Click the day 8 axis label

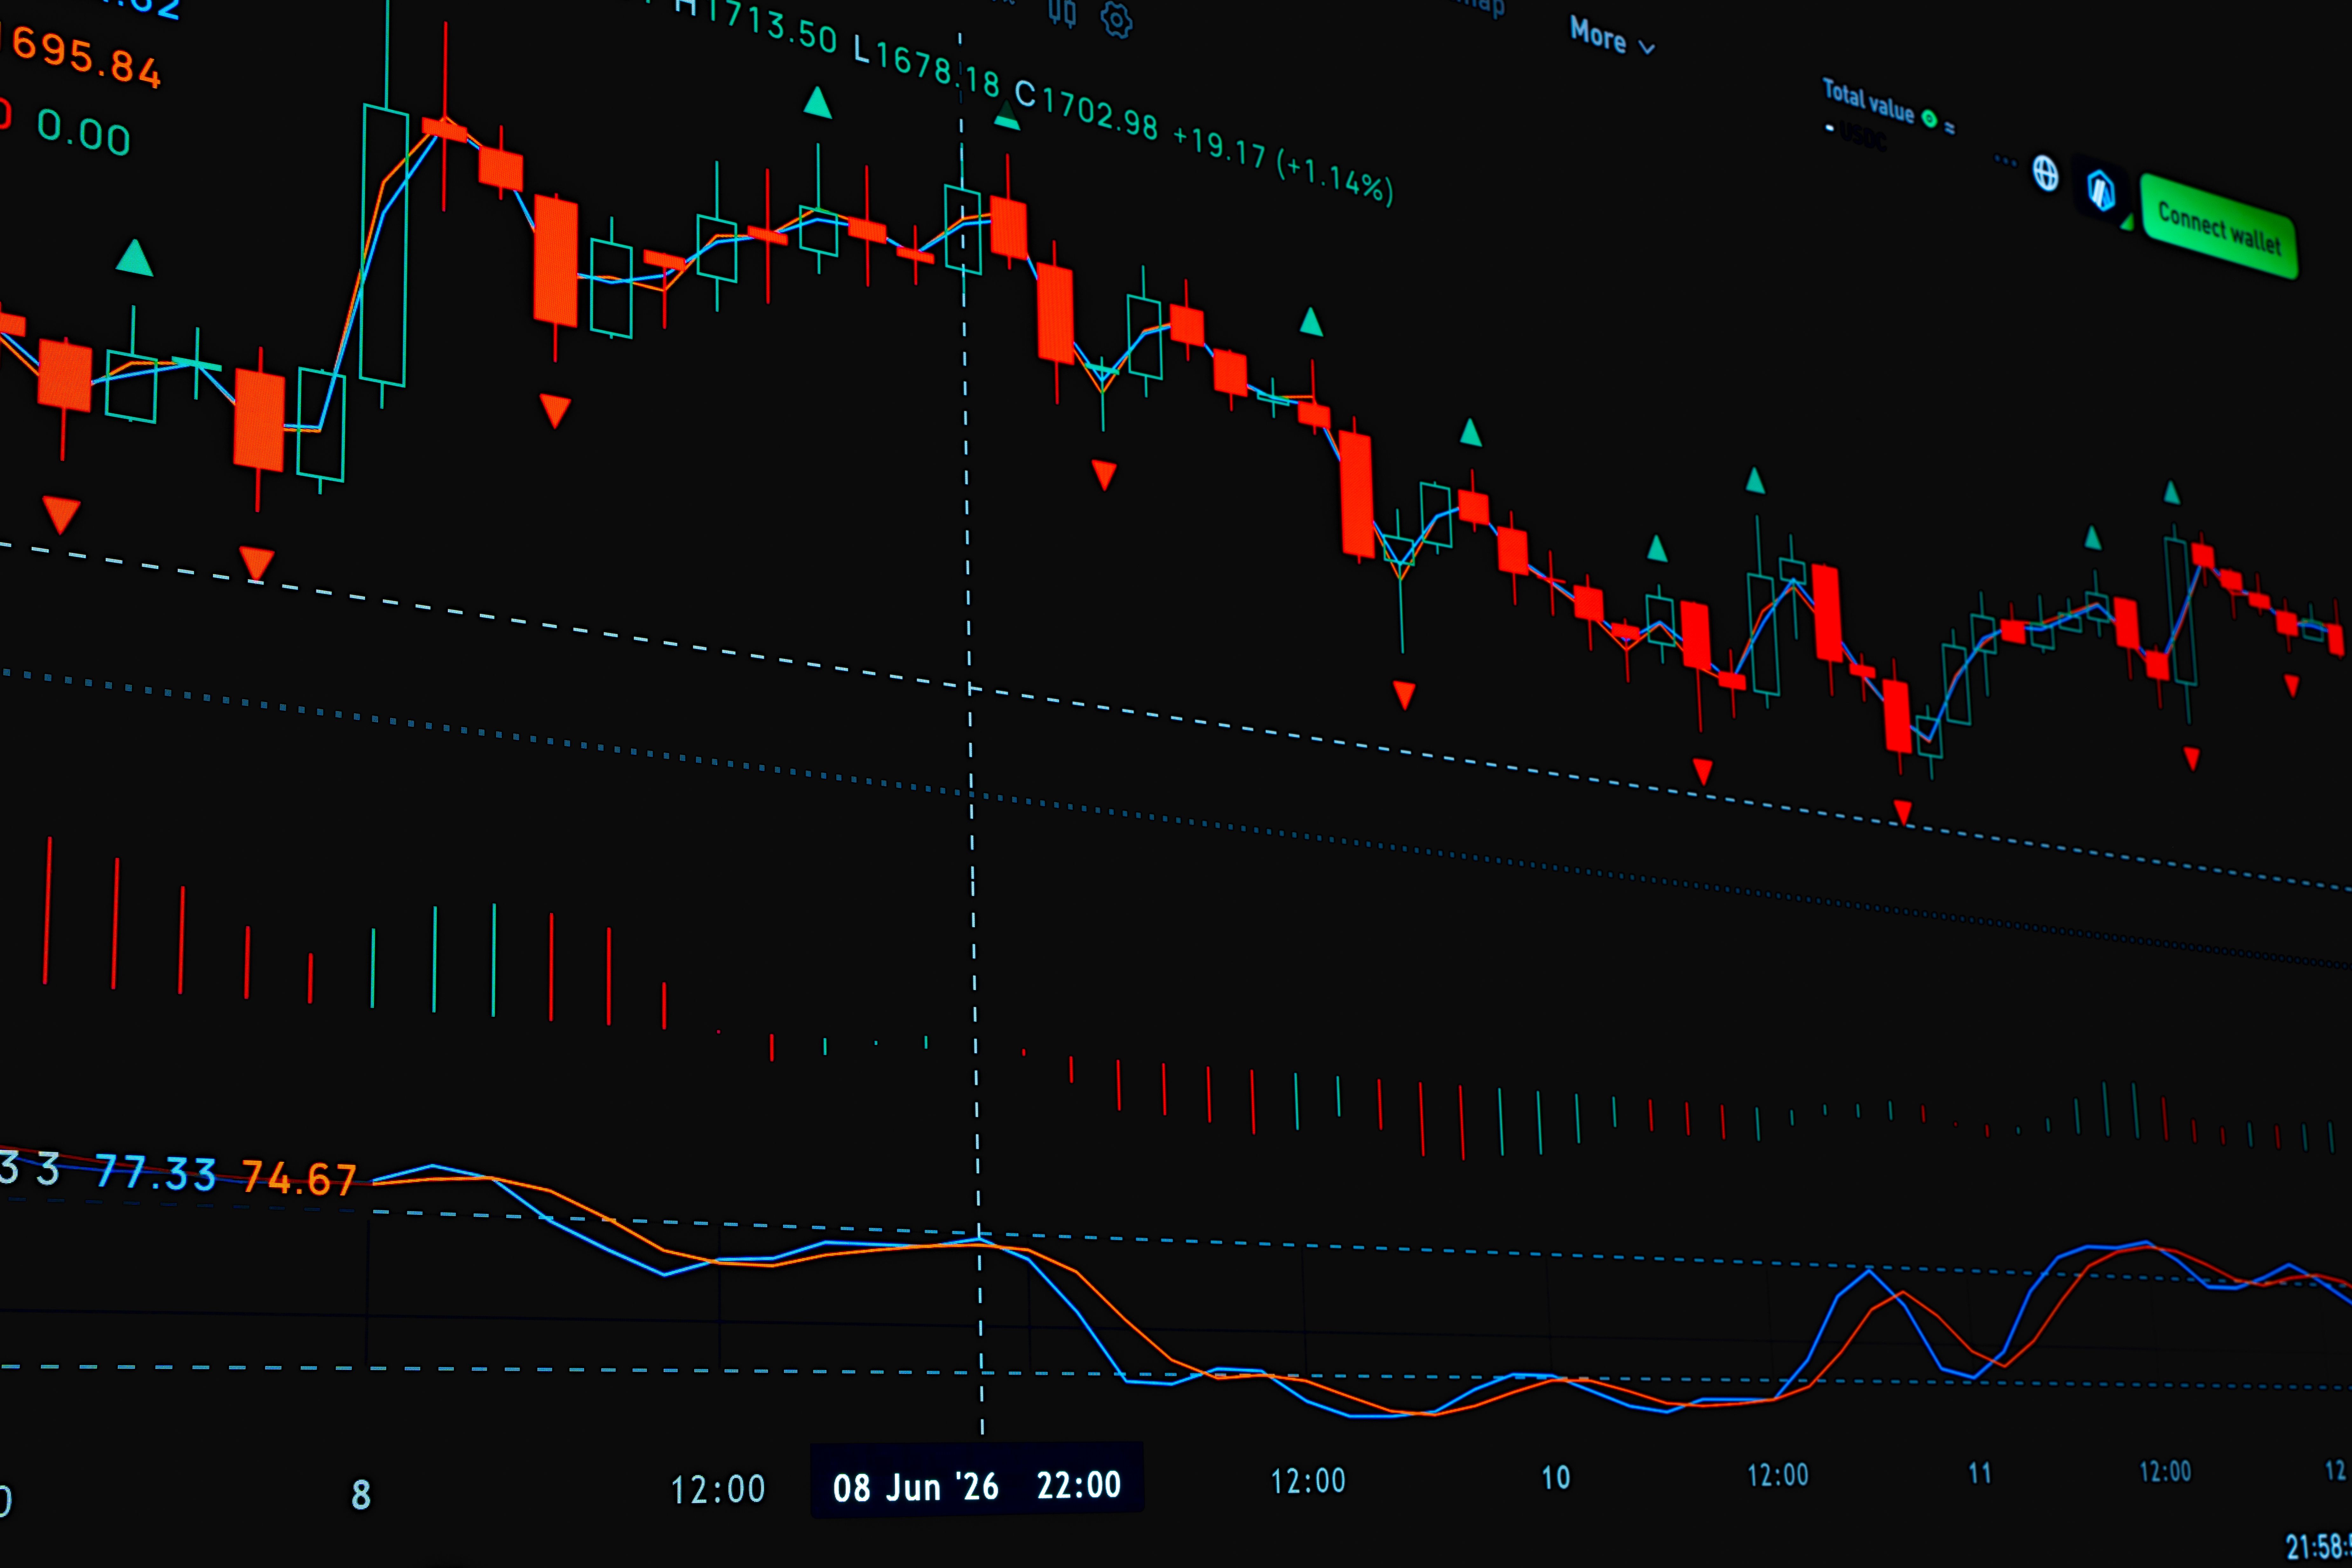tap(361, 1495)
